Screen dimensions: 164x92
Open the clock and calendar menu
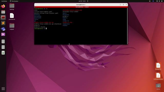82,1
